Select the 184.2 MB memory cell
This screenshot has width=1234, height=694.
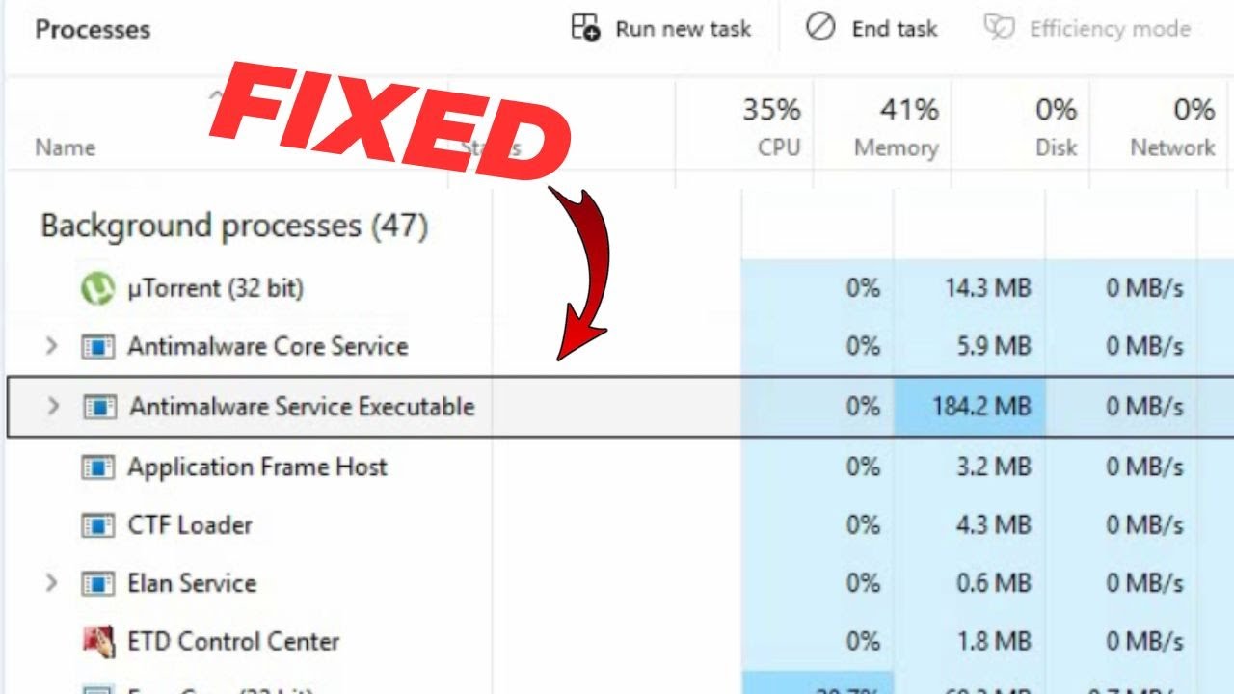click(x=969, y=407)
